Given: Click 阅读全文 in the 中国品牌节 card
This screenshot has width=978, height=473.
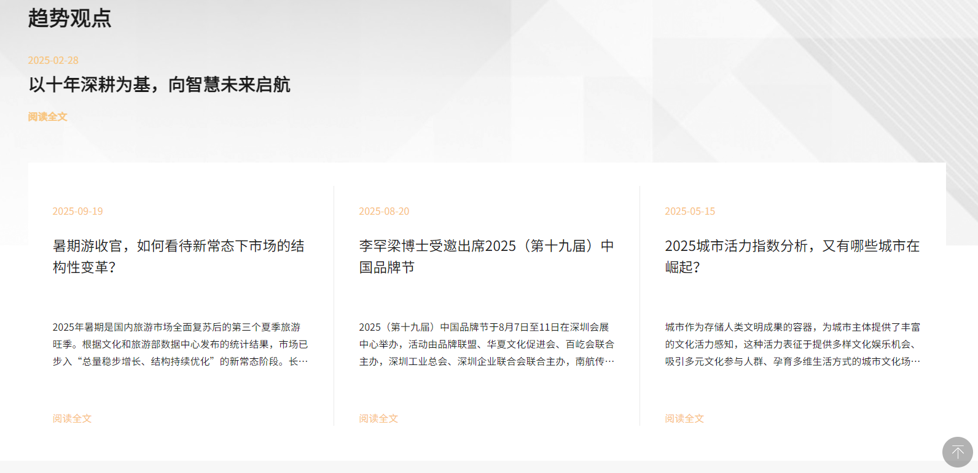Looking at the screenshot, I should pyautogui.click(x=378, y=418).
